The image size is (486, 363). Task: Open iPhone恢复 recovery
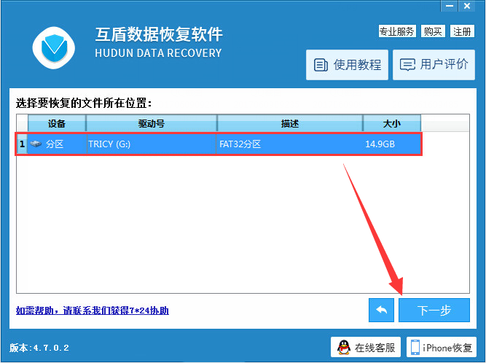442,347
